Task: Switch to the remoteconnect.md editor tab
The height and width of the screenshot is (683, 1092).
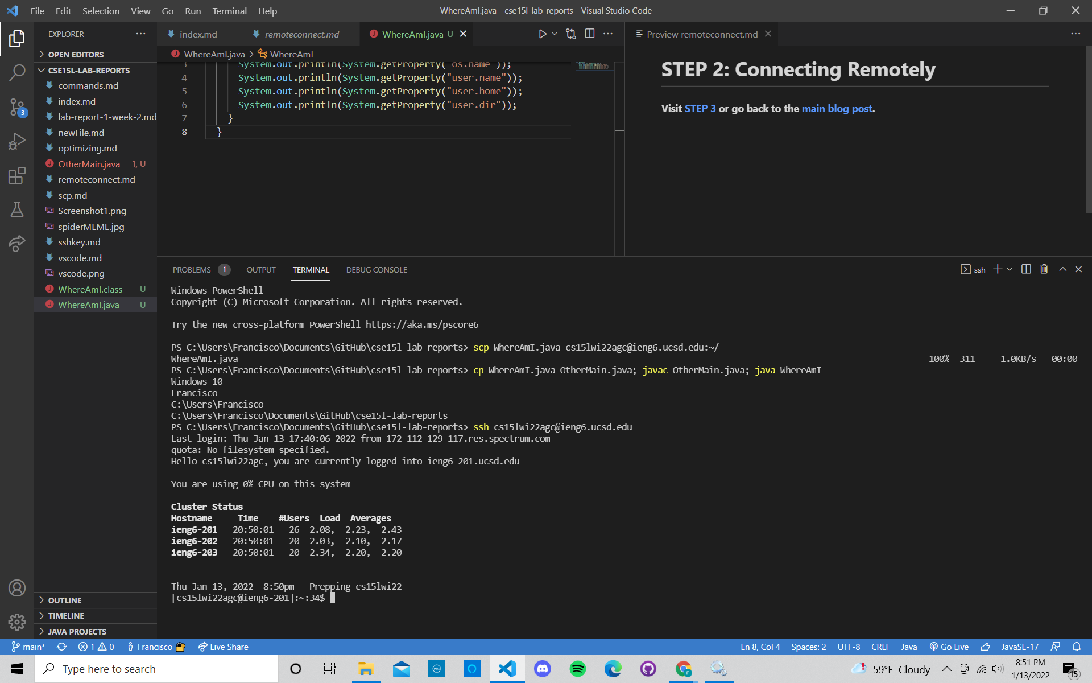Action: (302, 34)
